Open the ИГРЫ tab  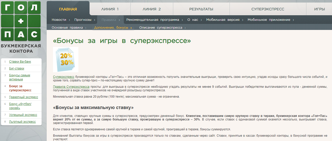point(319,9)
